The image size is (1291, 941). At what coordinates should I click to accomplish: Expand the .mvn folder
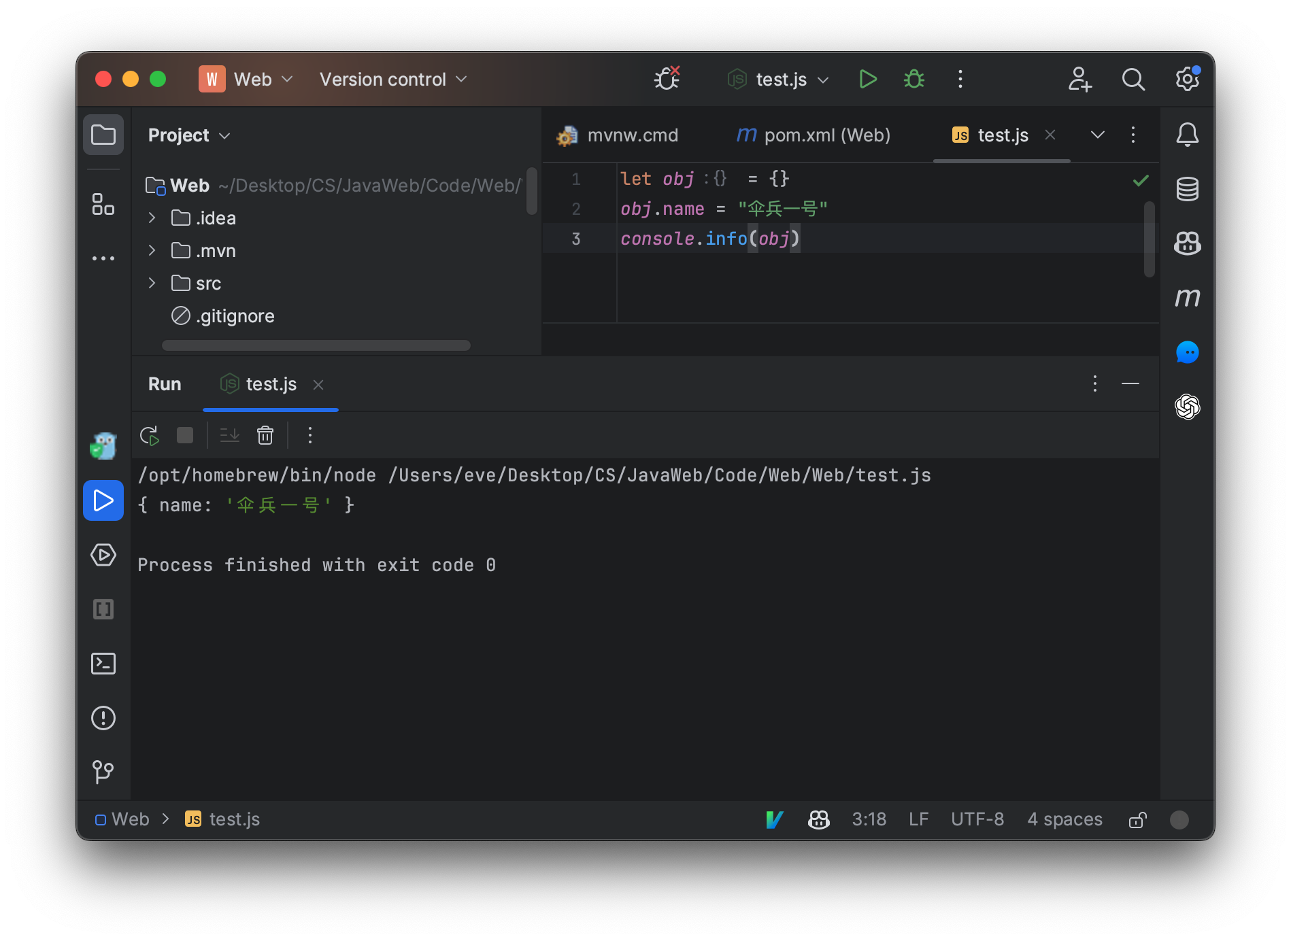tap(152, 250)
